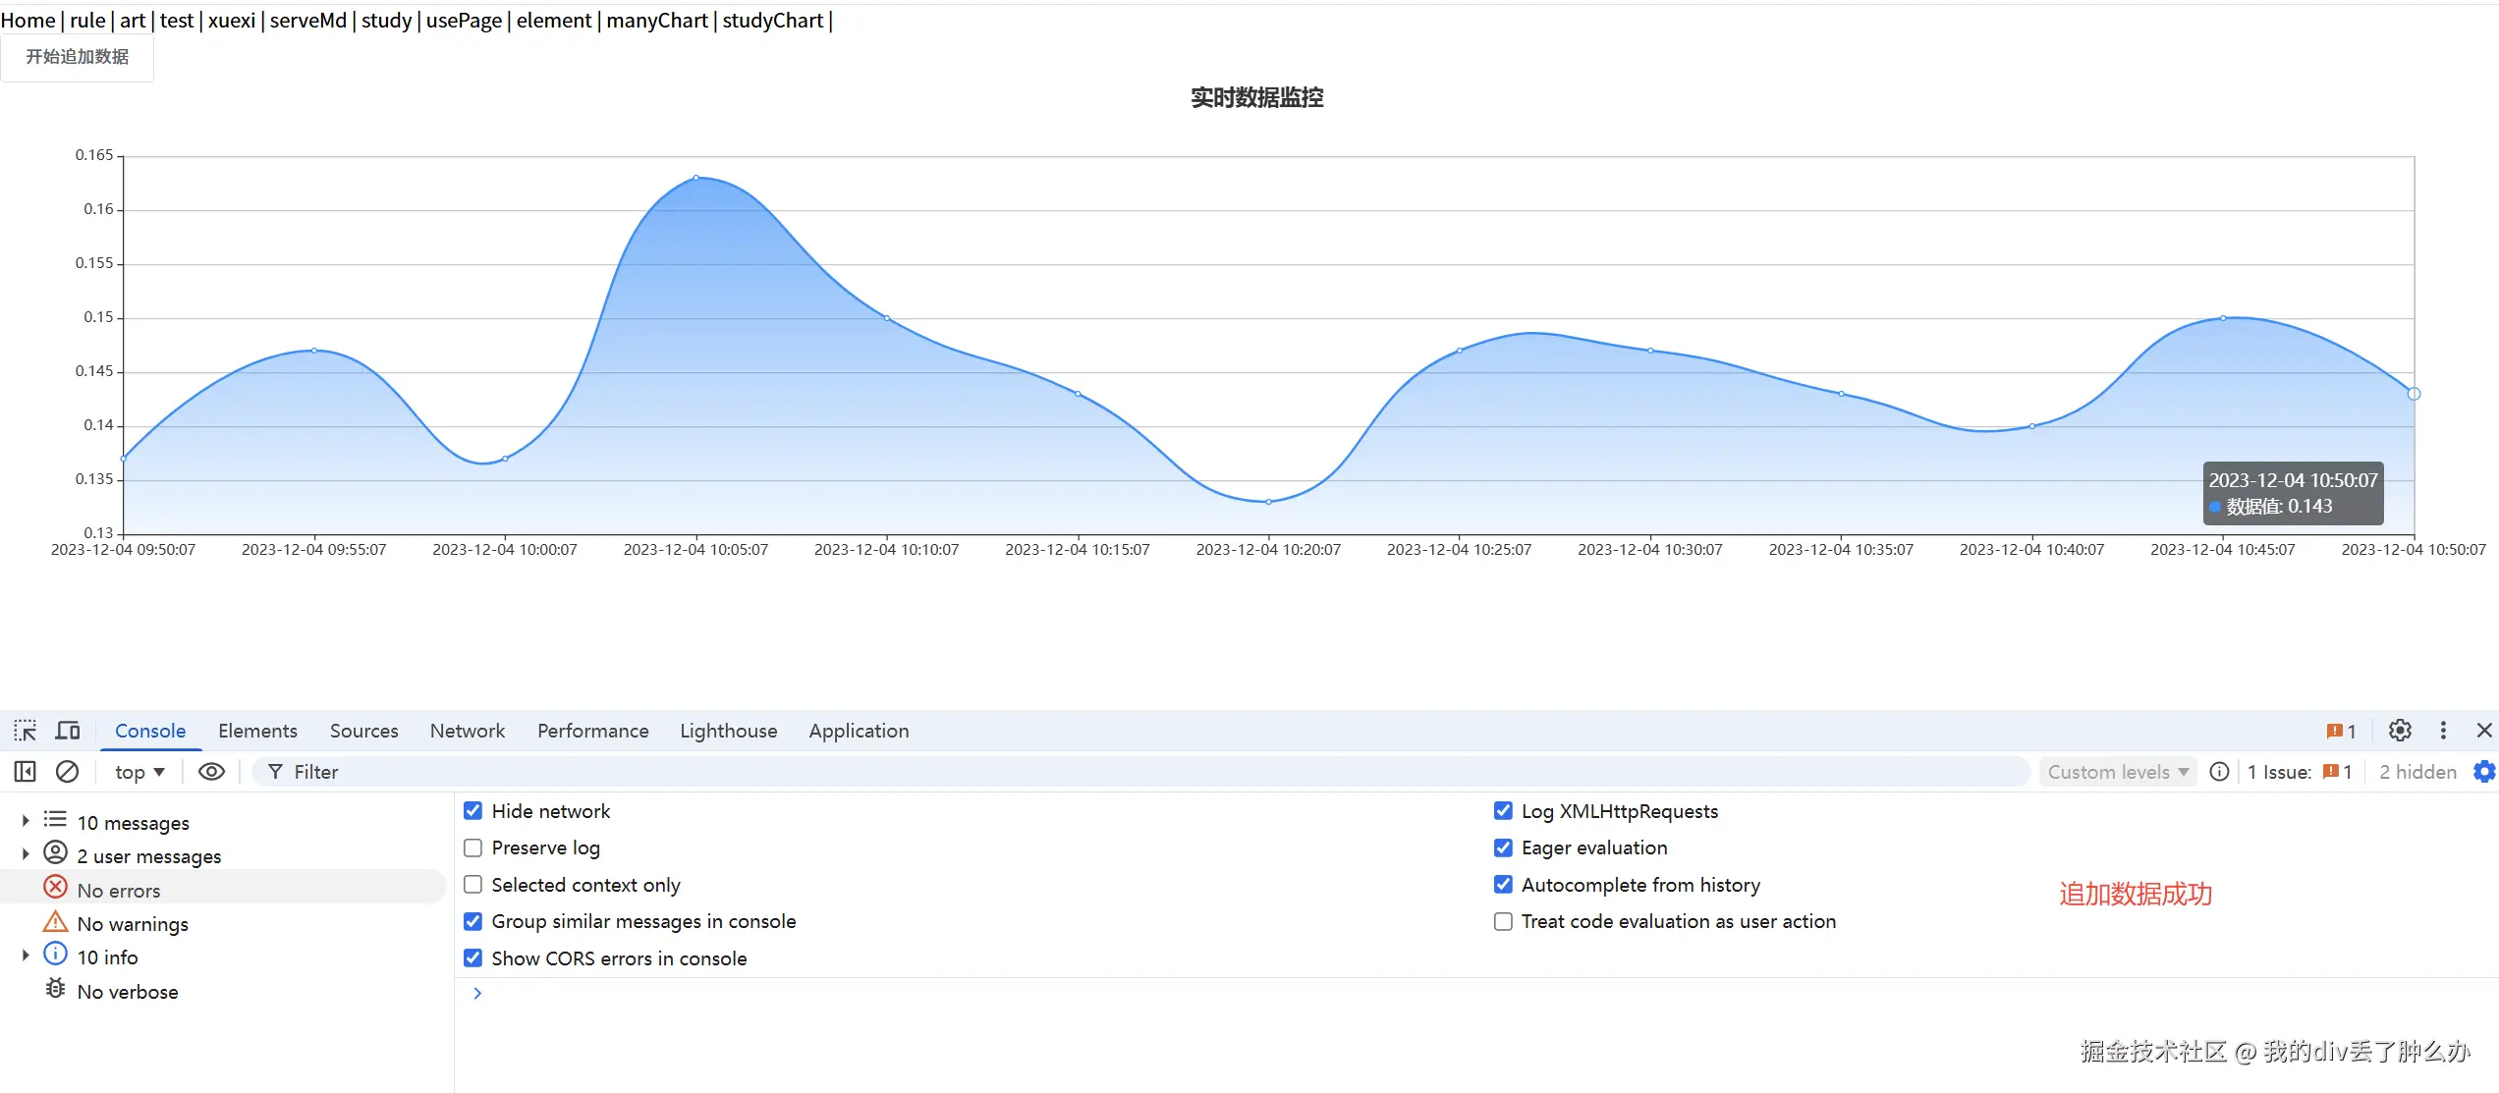Click the clear console icon
Screen dimensions: 2499x1093
pyautogui.click(x=67, y=772)
